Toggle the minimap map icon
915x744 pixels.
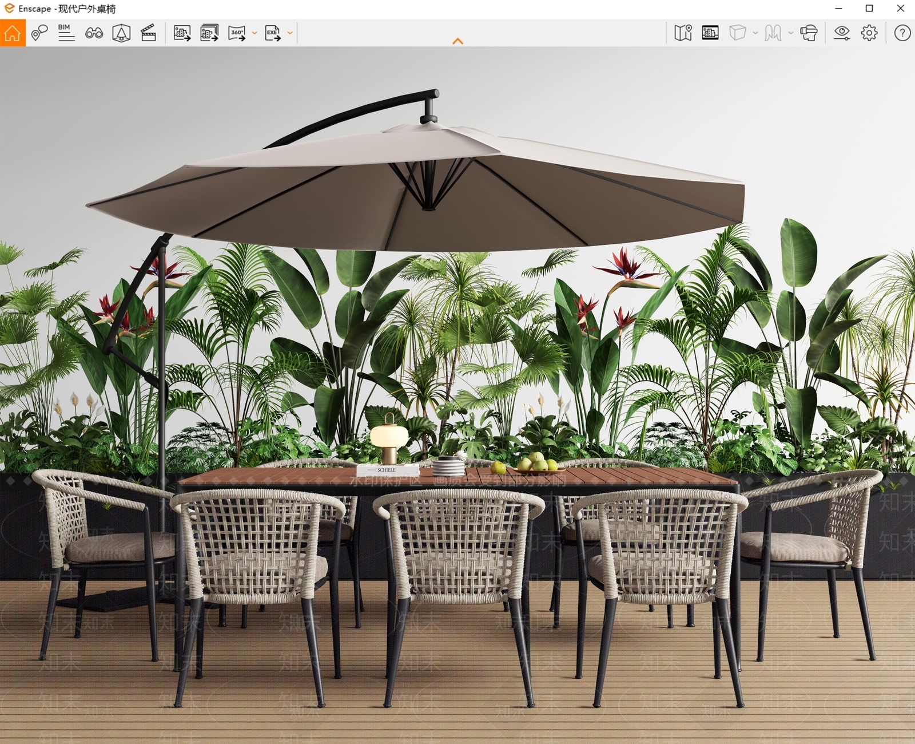[x=683, y=33]
